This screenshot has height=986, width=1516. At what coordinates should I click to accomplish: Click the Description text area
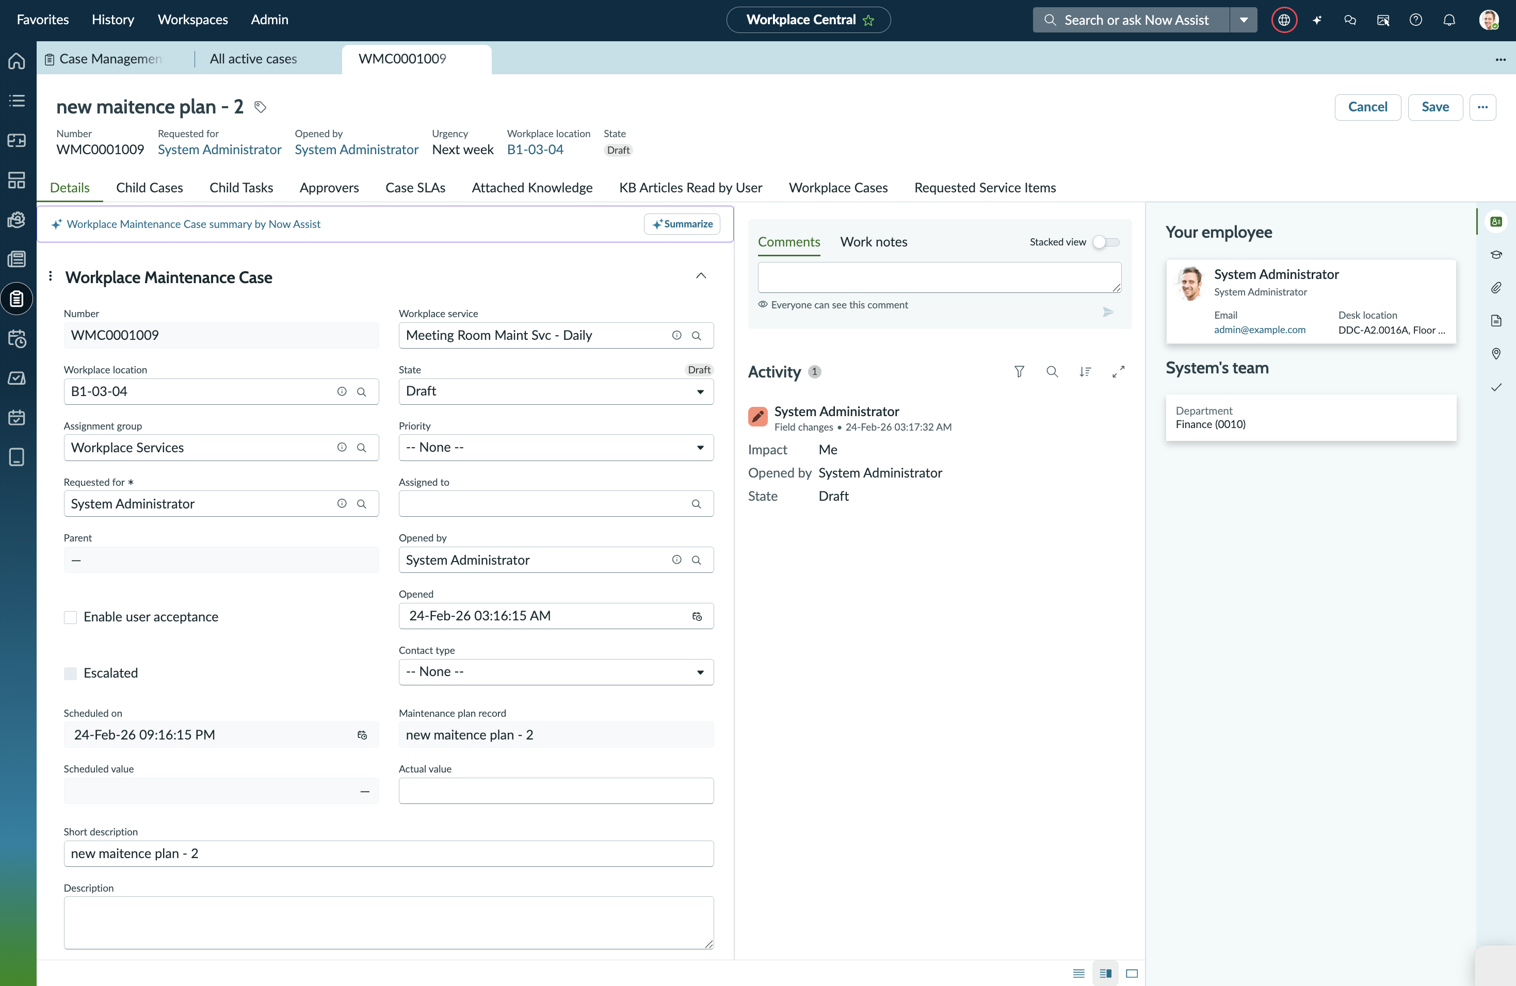pos(389,923)
